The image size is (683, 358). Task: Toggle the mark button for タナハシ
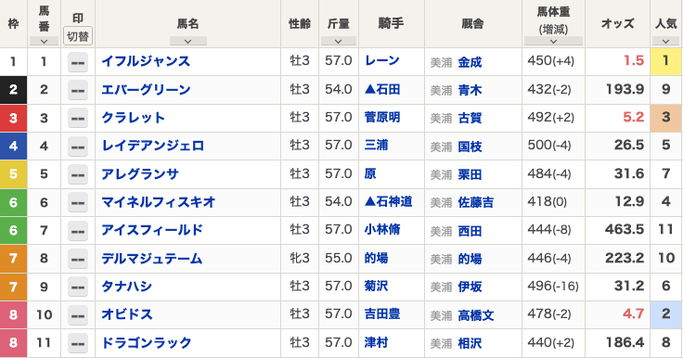coord(78,287)
